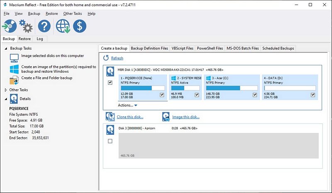Click the Windows flag icon on SYSTEM RESE partition

pos(173,78)
